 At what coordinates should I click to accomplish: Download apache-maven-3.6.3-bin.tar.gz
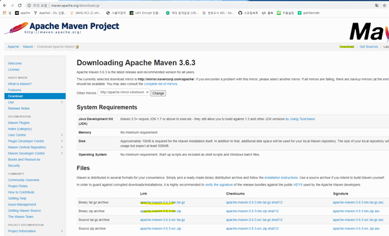tap(162, 202)
